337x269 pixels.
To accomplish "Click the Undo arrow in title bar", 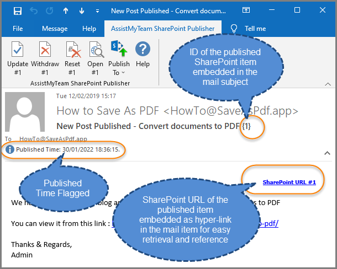I will coord(34,10).
